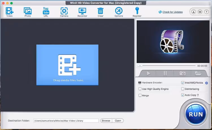
Task: Enable the Deinterlacing checkbox
Action: pos(183,89)
